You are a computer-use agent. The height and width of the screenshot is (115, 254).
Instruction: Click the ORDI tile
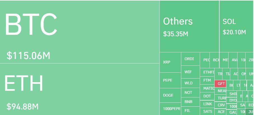coord(190,59)
